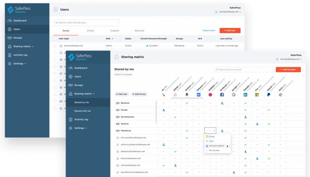Check the box for john@saferpass.net user row
The height and width of the screenshot is (177, 310).
click(55, 46)
